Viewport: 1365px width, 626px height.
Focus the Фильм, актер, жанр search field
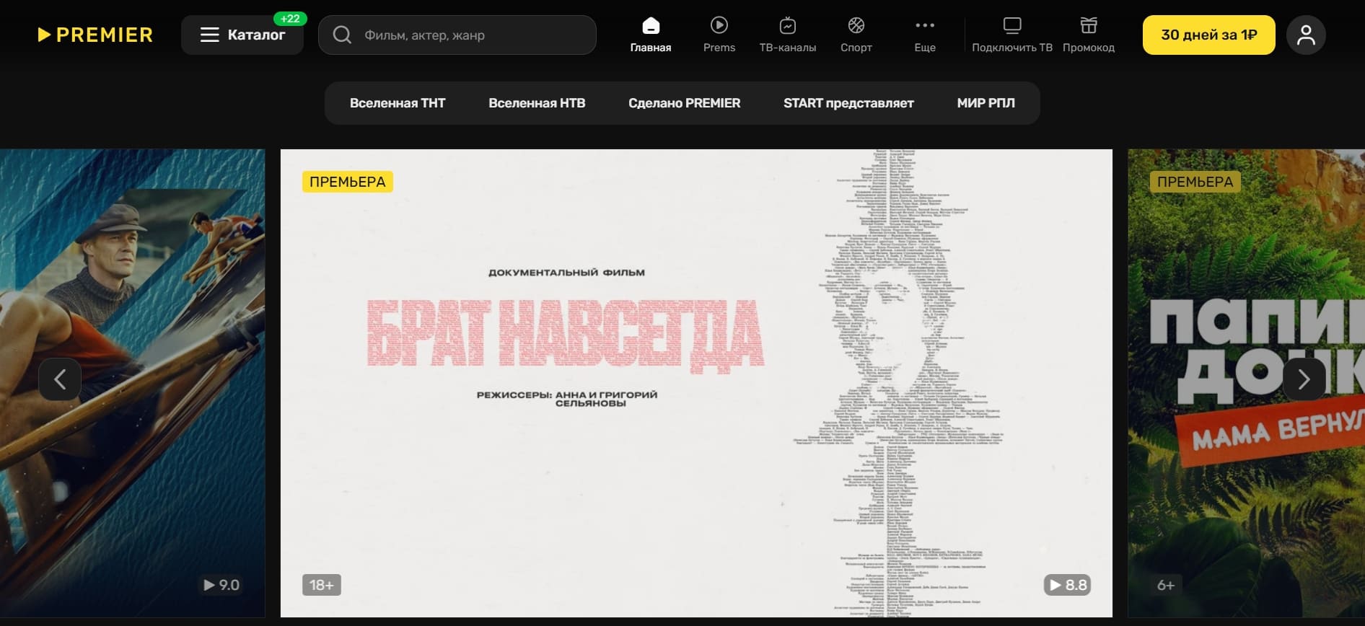click(457, 35)
